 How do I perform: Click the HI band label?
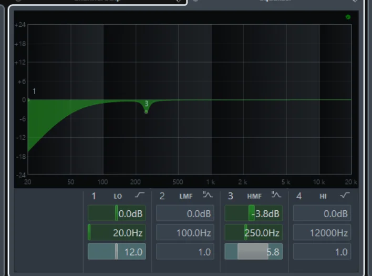[323, 196]
